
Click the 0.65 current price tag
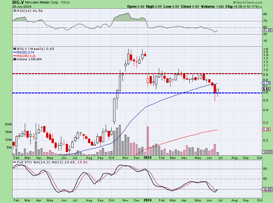[x=266, y=89]
